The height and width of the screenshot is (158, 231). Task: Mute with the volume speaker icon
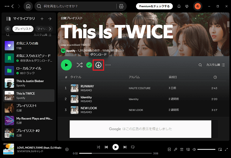pyautogui.click(x=194, y=149)
